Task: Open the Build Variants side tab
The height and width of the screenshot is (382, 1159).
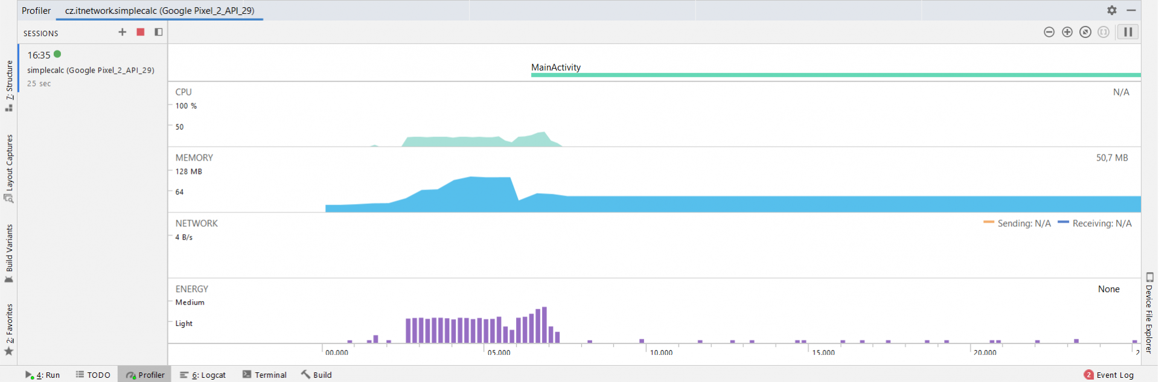Action: click(x=9, y=253)
